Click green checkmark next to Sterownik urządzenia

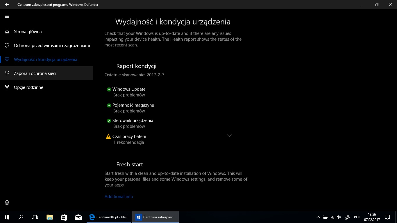[109, 121]
